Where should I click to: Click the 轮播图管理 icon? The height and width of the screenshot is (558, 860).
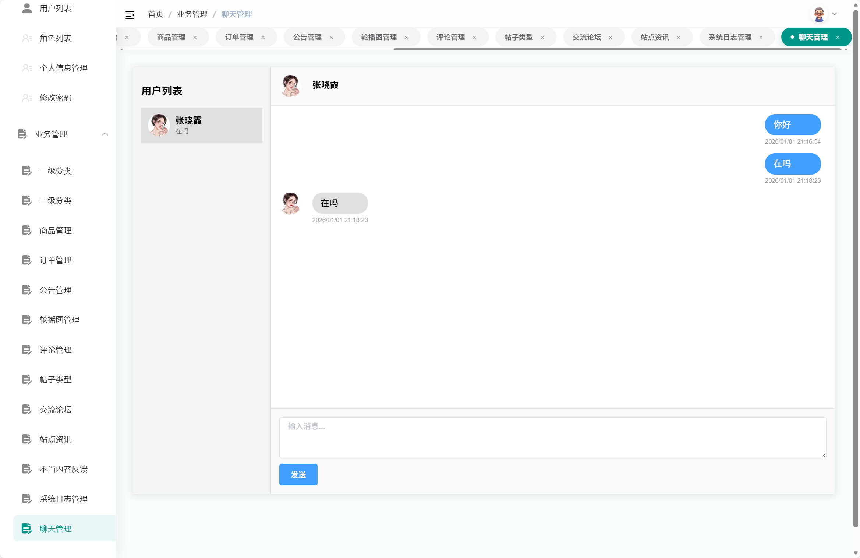(x=26, y=320)
